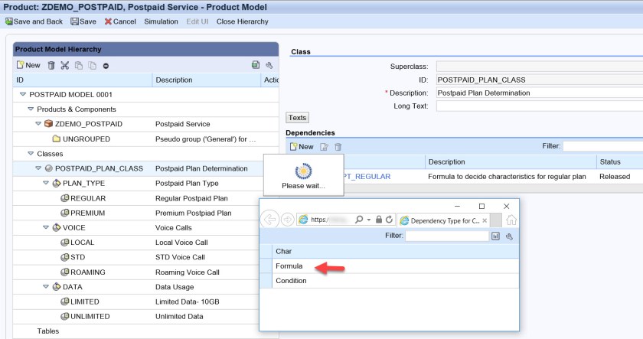Click Save and Back button
Screen dimensions: 643x339
(34, 21)
